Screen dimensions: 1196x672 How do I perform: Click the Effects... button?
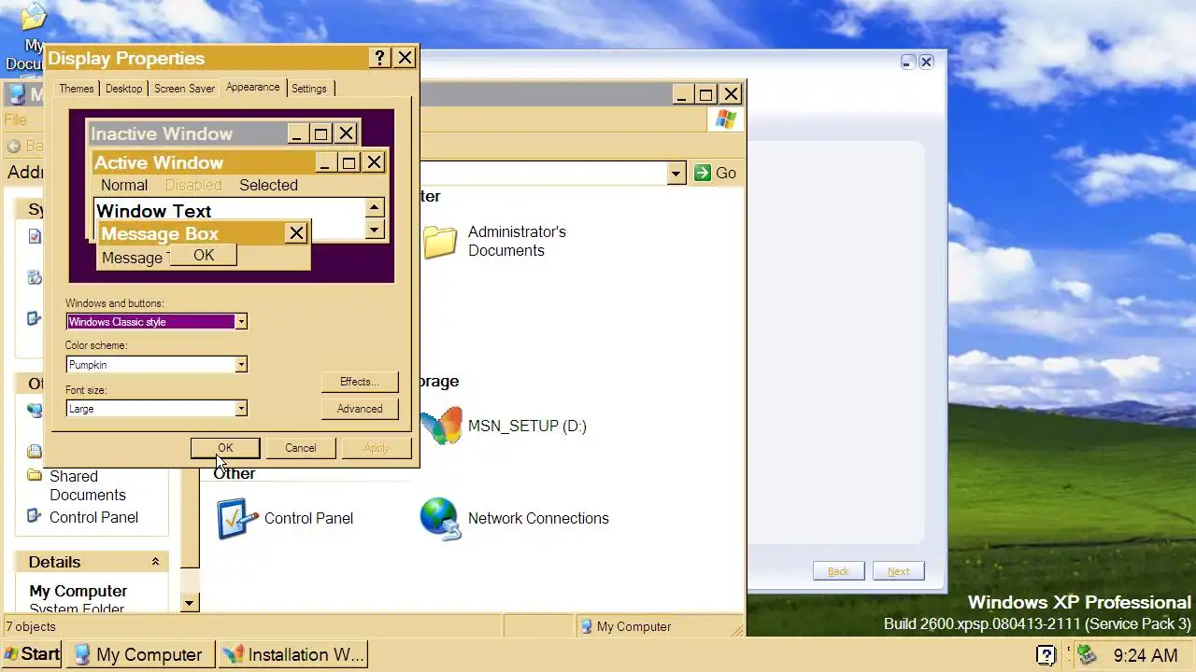(x=360, y=382)
